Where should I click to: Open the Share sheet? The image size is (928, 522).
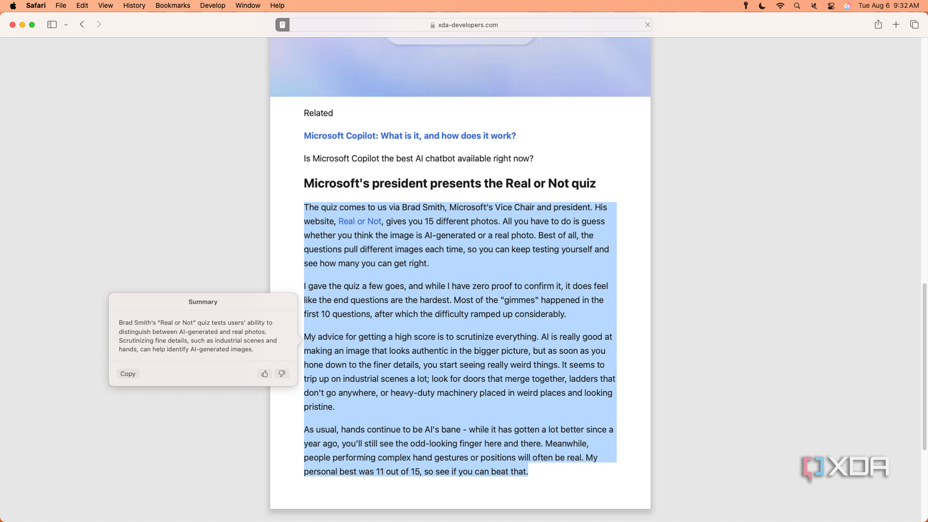(x=878, y=25)
